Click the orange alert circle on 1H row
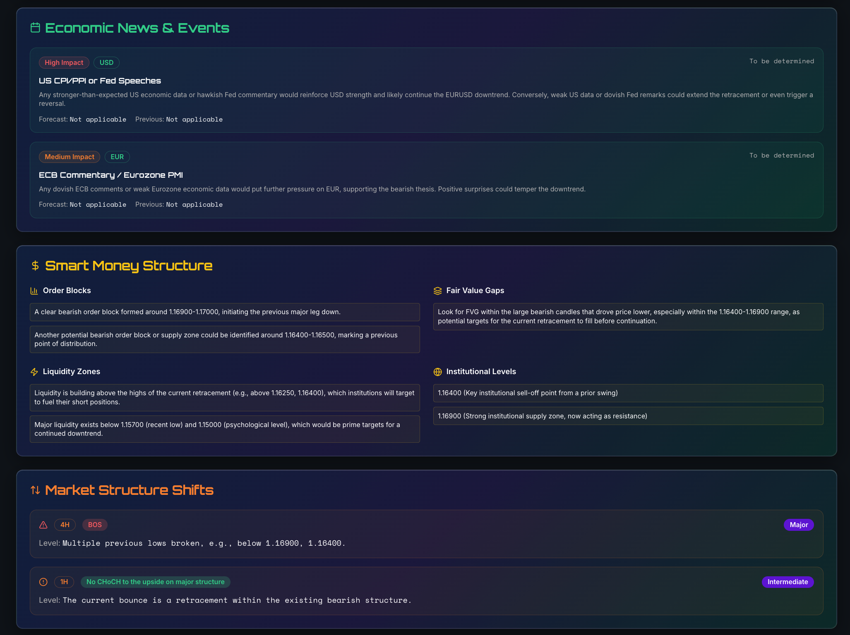Viewport: 850px width, 635px height. tap(43, 582)
